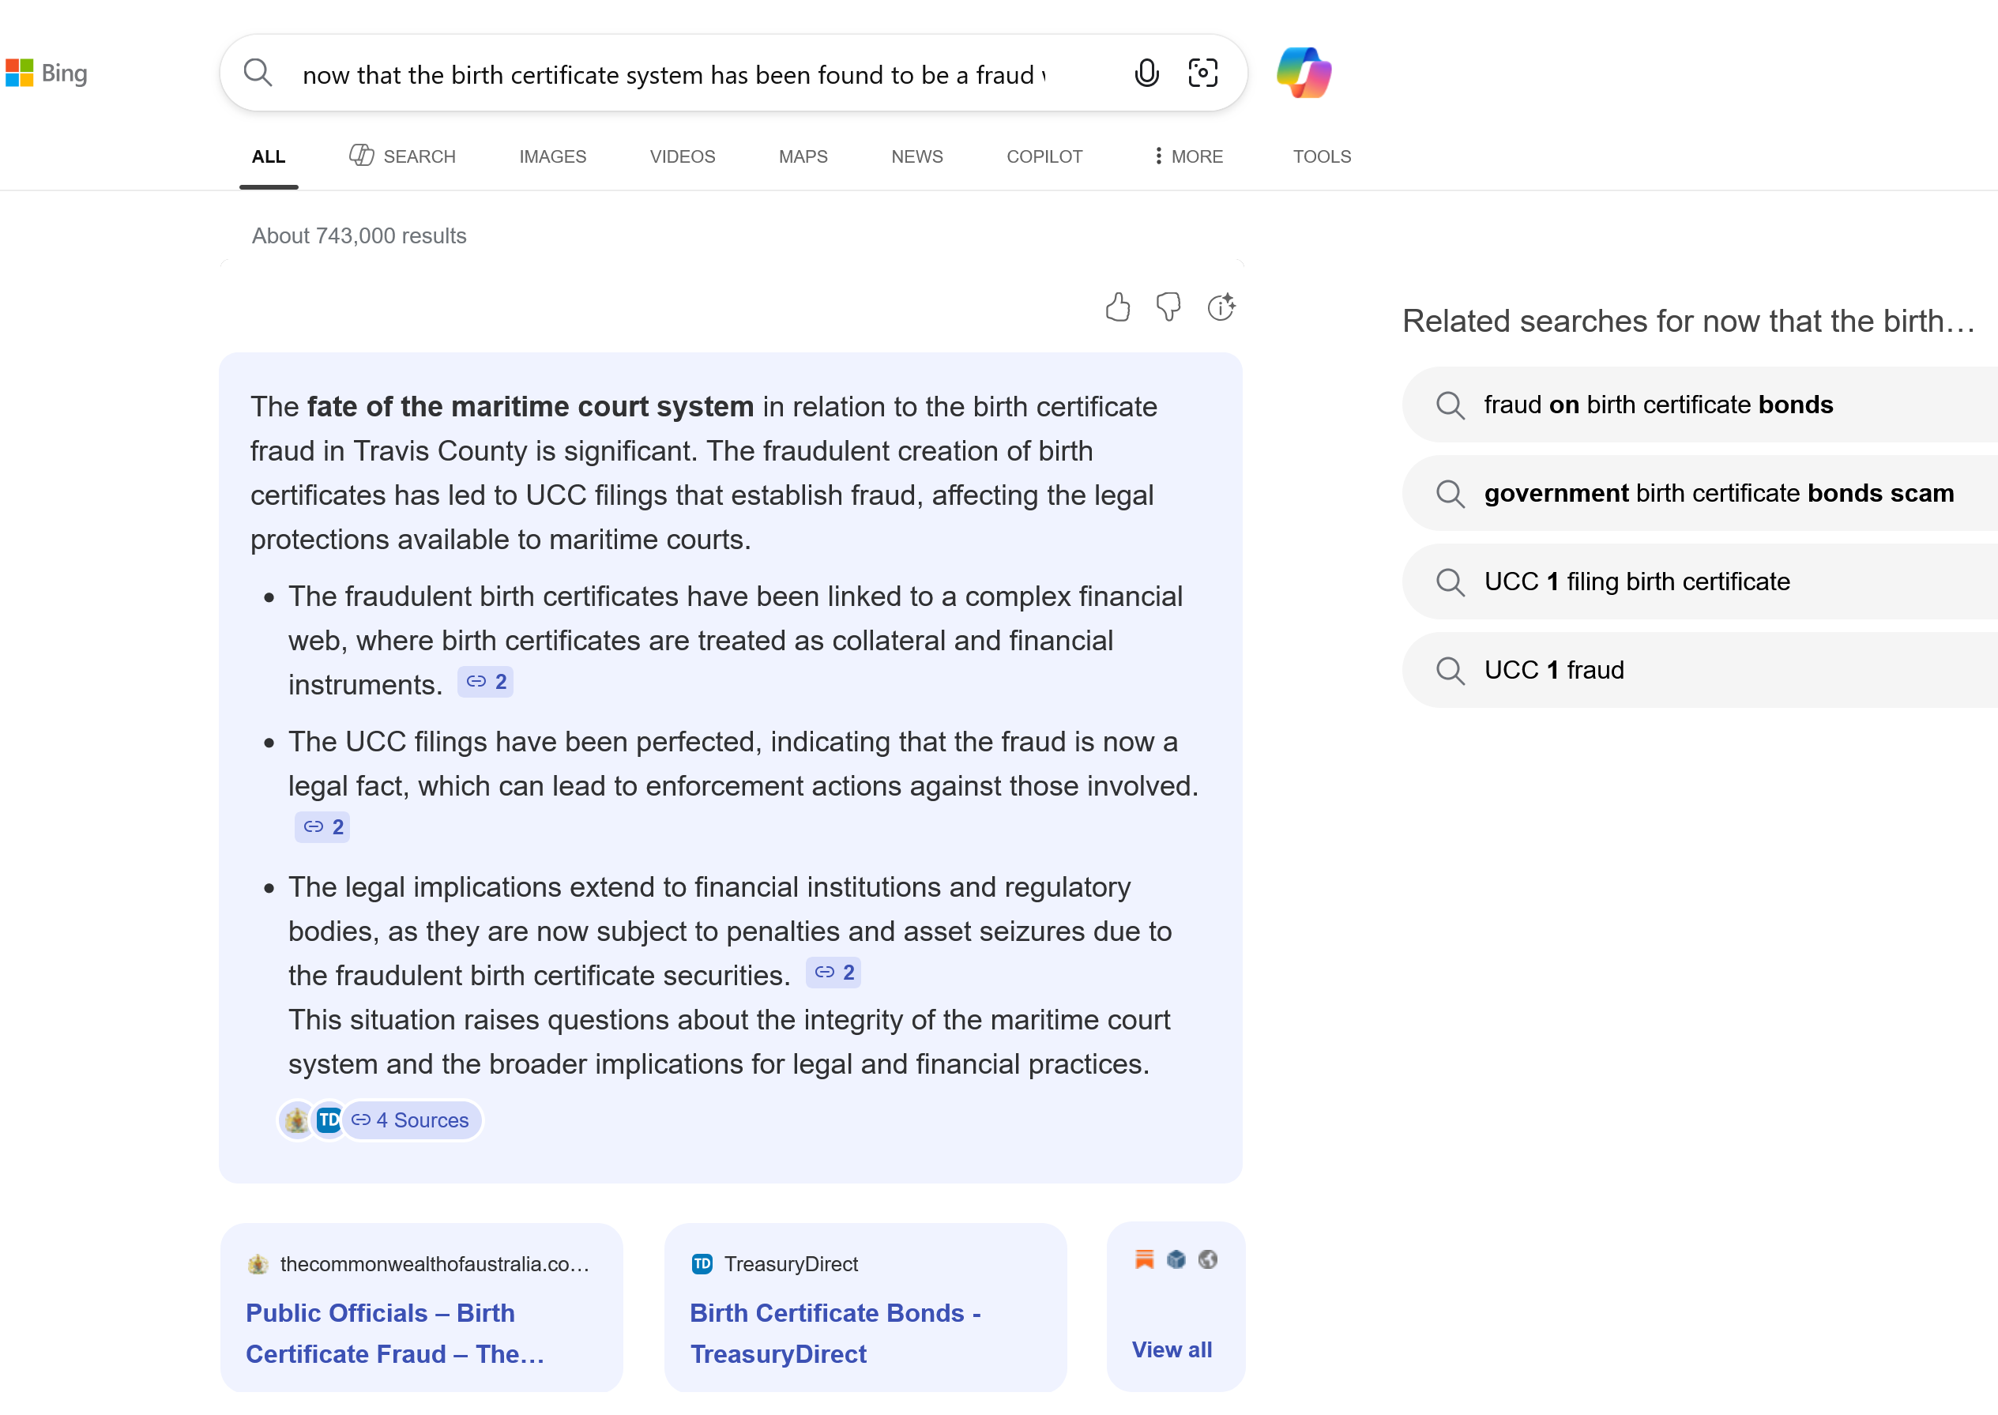Click citation 2 after 'financial instruments'
Image resolution: width=1998 pixels, height=1415 pixels.
[x=485, y=683]
